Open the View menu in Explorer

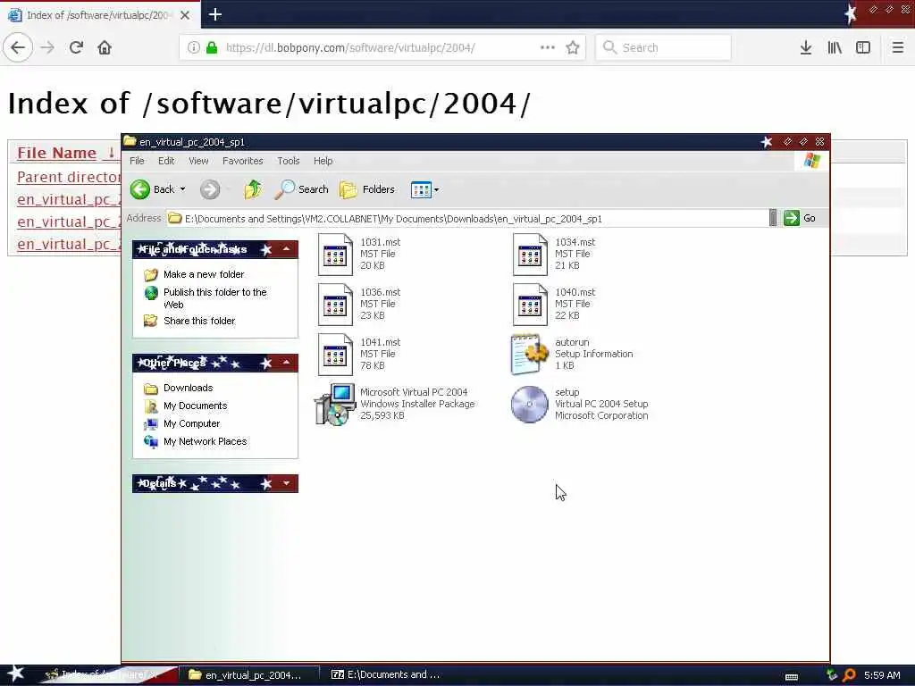point(198,161)
